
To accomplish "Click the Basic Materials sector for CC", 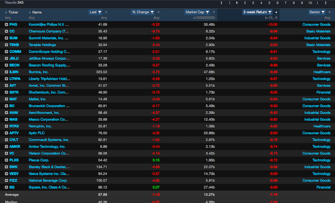I will pos(318,31).
